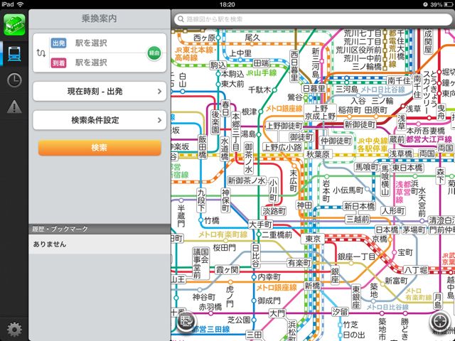This screenshot has height=341, width=455.
Task: Select 馬喰町 station on the map
Action: point(367,167)
